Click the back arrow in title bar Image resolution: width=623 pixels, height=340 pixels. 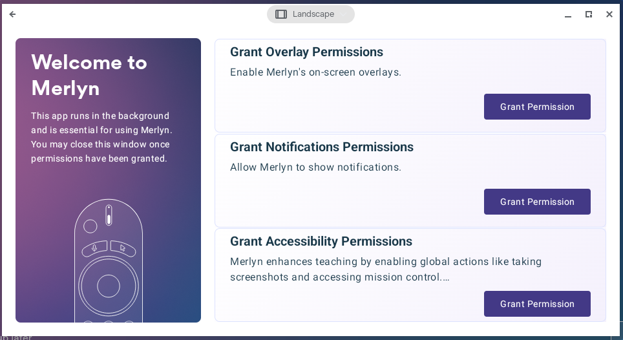point(12,14)
